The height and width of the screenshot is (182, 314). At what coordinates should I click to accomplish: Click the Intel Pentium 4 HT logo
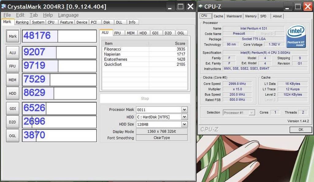point(296,36)
